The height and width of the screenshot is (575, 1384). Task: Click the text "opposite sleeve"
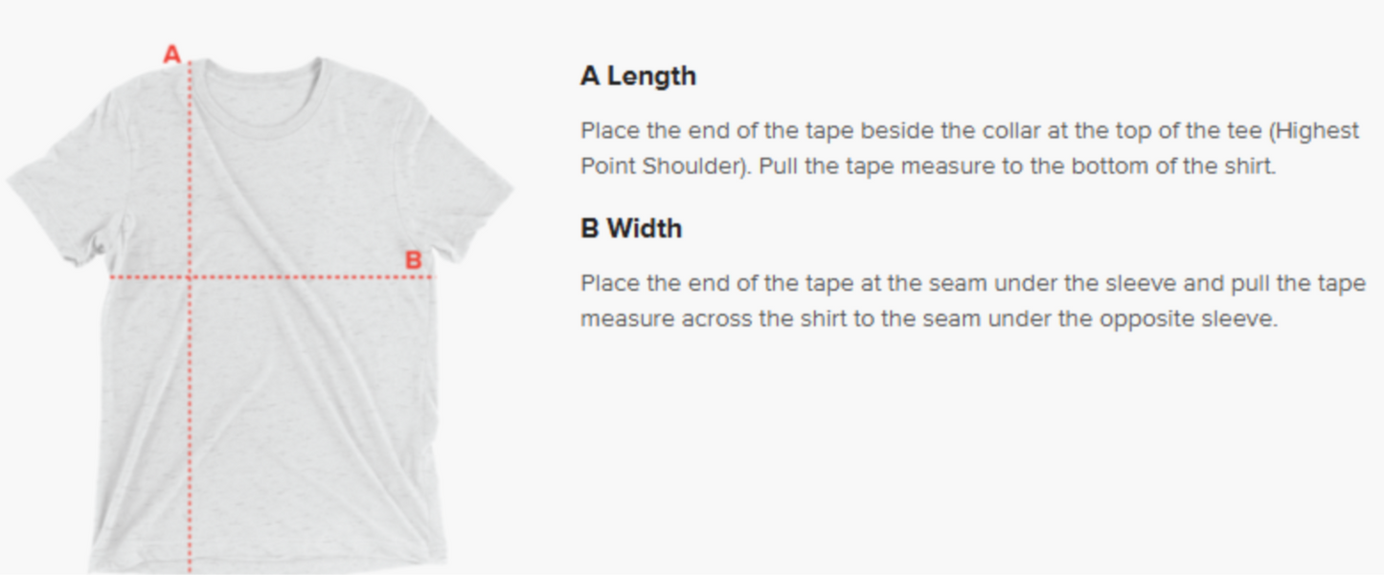tap(1188, 318)
